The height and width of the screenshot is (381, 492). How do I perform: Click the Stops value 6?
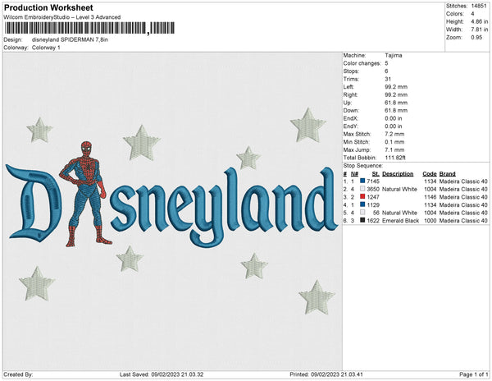tap(386, 71)
